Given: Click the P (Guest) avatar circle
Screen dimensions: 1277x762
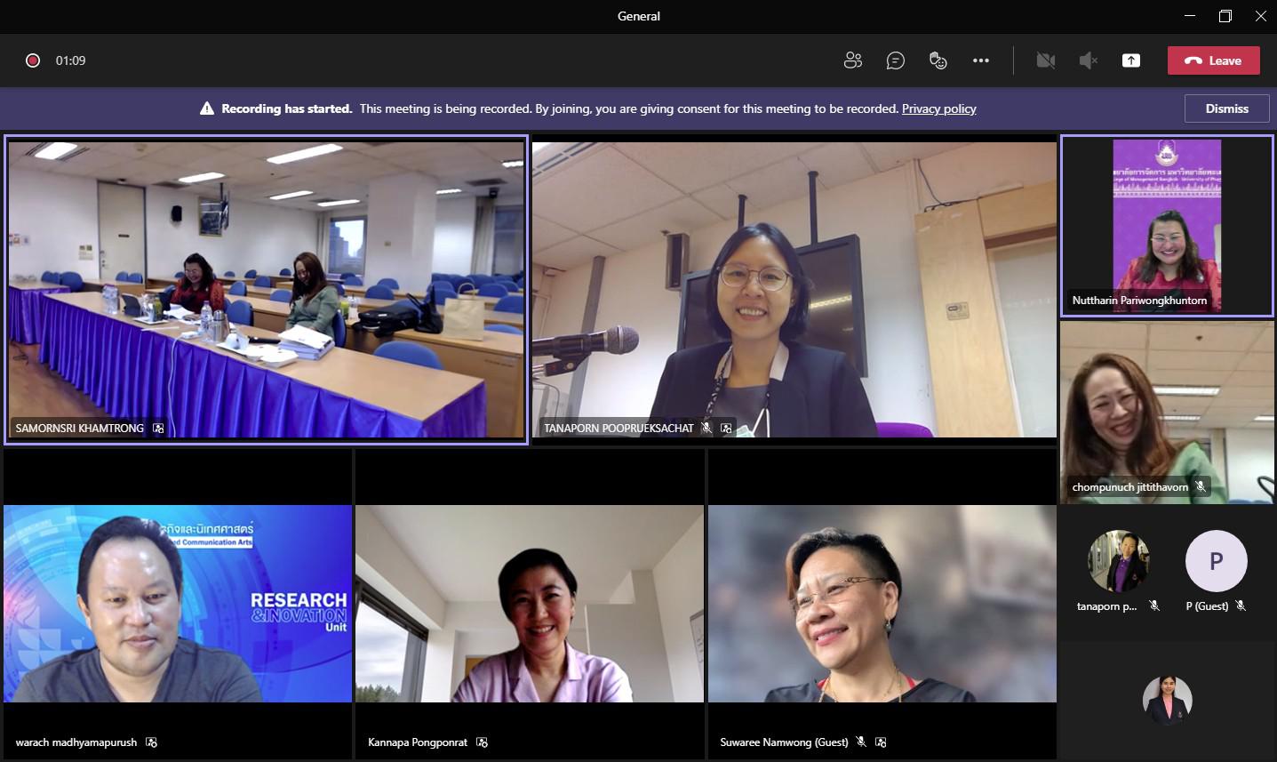Looking at the screenshot, I should click(1216, 561).
